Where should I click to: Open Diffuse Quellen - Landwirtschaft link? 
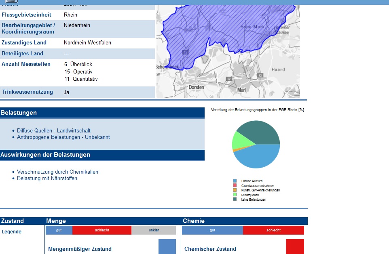tap(53, 131)
